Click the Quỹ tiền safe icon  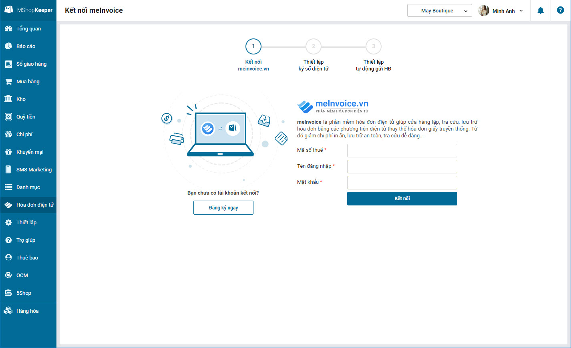tap(8, 117)
